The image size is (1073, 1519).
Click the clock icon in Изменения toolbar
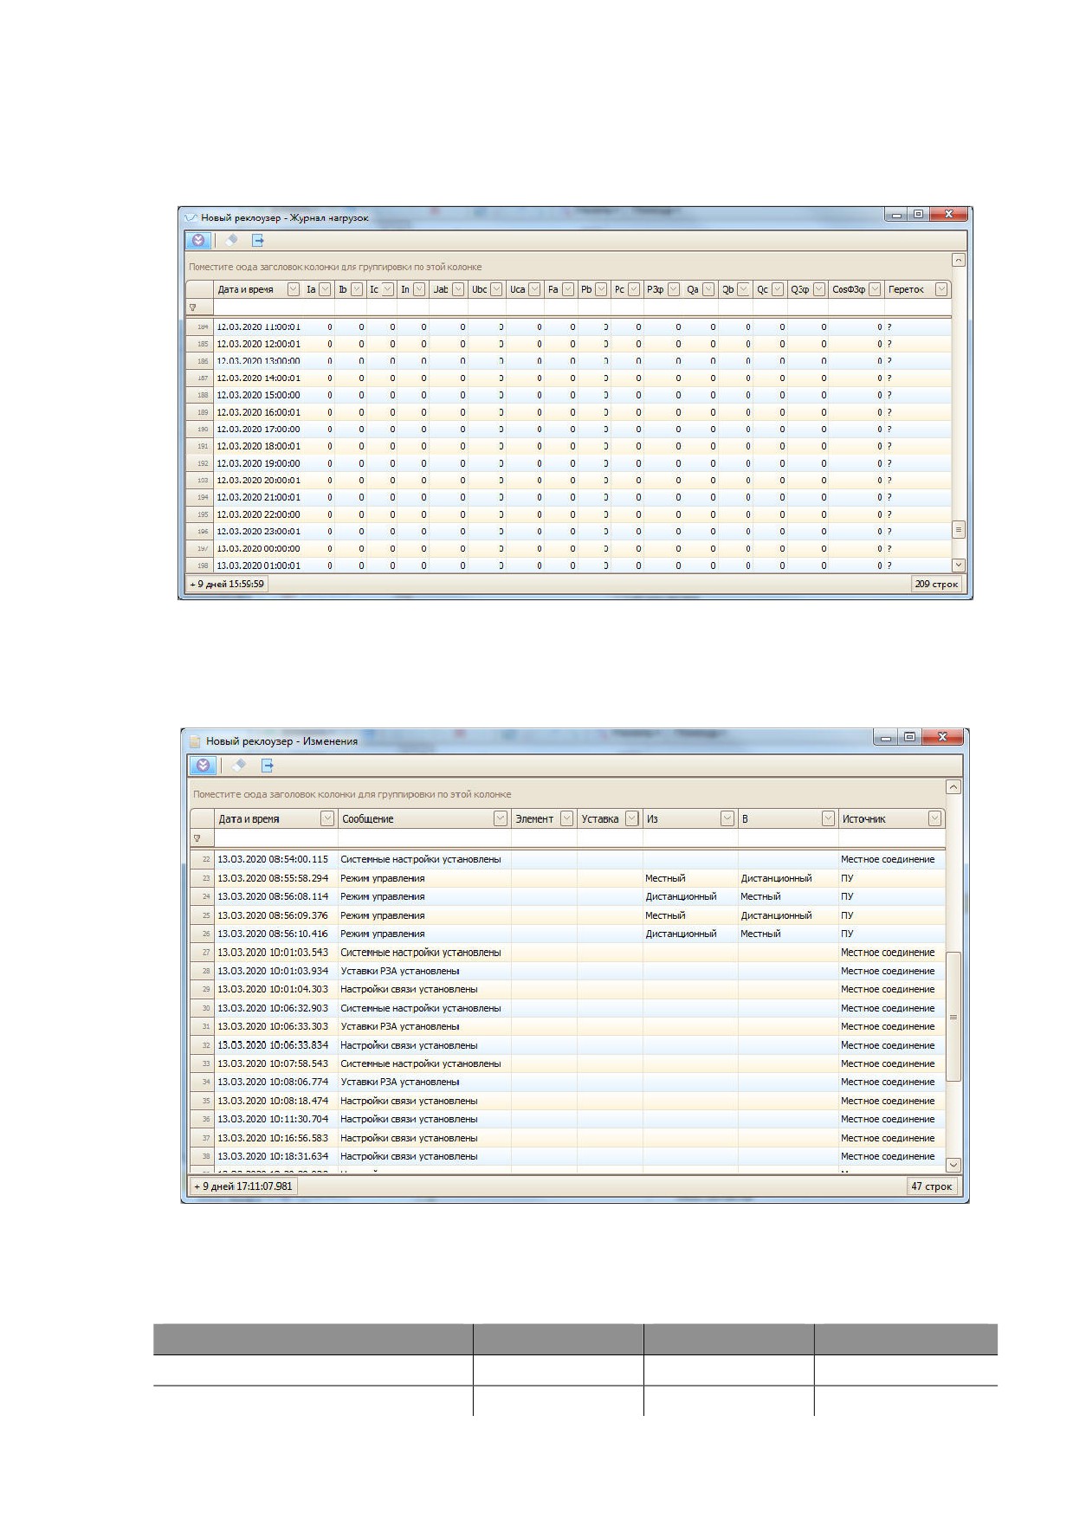coord(203,766)
